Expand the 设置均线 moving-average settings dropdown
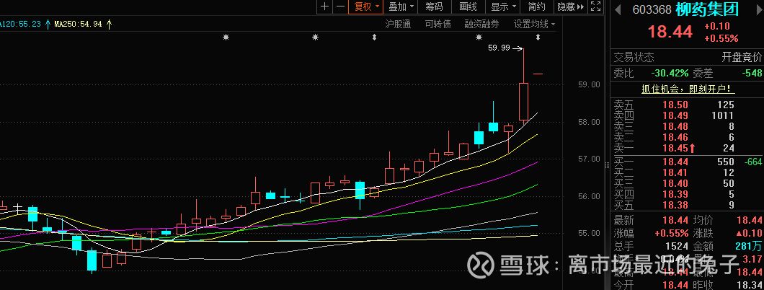The image size is (764, 290). [534, 24]
